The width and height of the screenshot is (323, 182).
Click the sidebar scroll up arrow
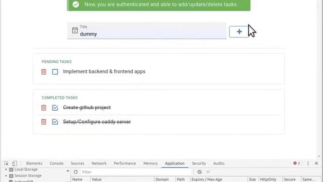(x=68, y=171)
